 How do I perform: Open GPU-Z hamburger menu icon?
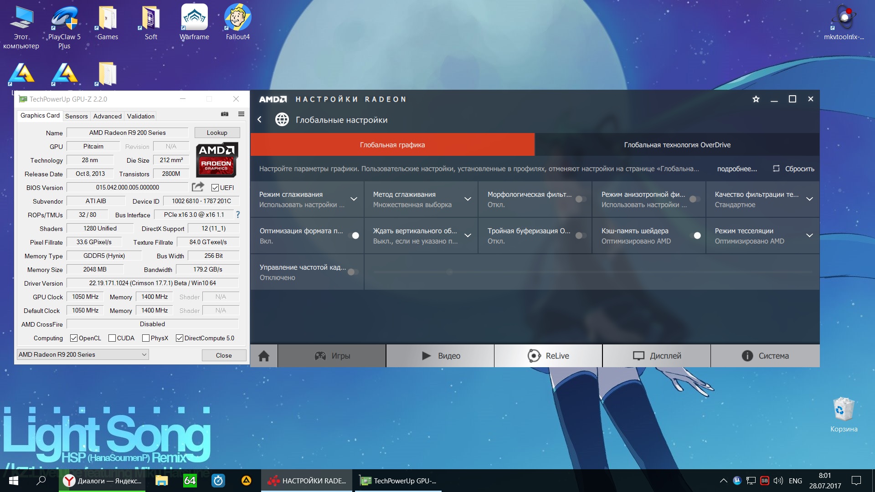(241, 114)
